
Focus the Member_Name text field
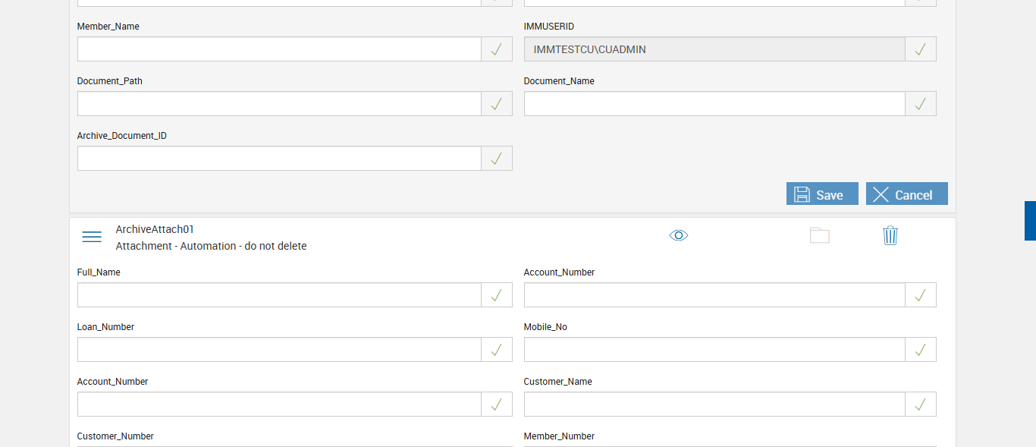(x=279, y=49)
